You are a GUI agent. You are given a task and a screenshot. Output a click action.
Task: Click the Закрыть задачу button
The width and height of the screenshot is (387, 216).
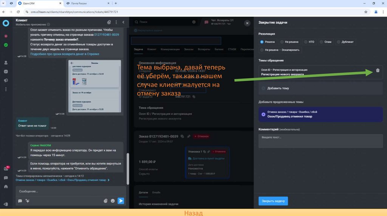point(273,201)
